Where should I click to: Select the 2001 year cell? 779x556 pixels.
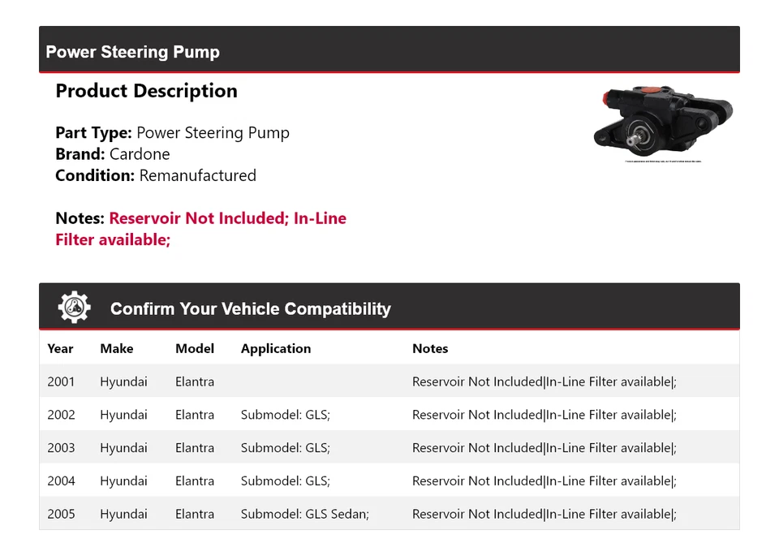pos(61,381)
